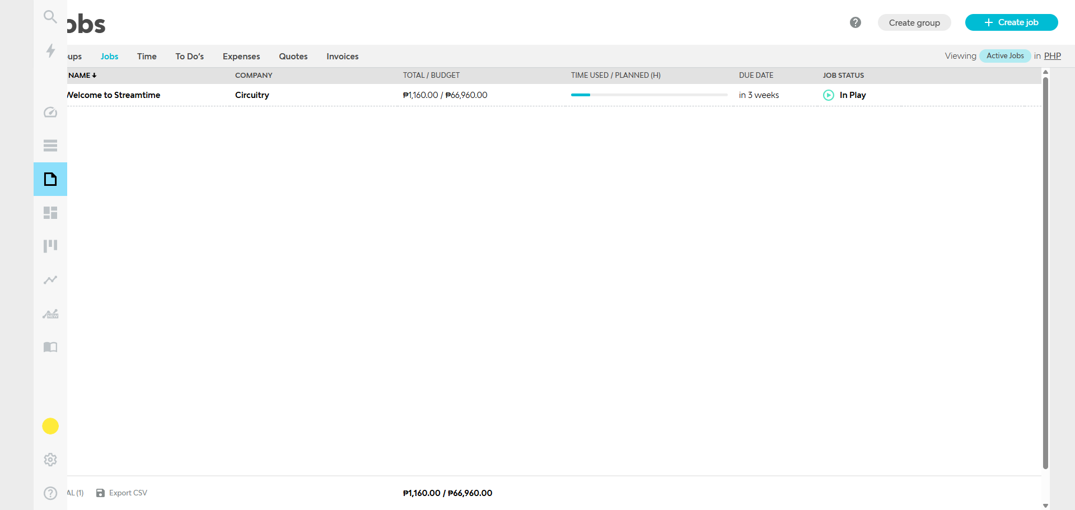The width and height of the screenshot is (1075, 510).
Task: Open the line chart reports icon
Action: [50, 279]
